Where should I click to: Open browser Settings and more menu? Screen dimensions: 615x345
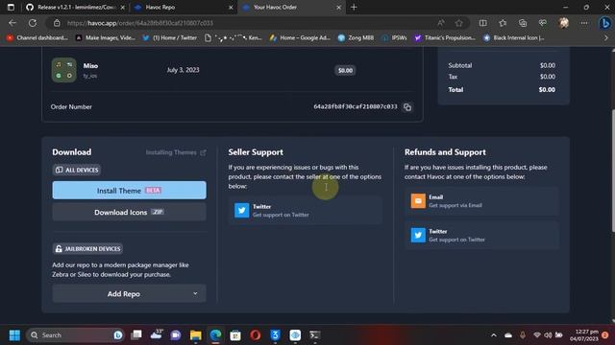tap(584, 23)
